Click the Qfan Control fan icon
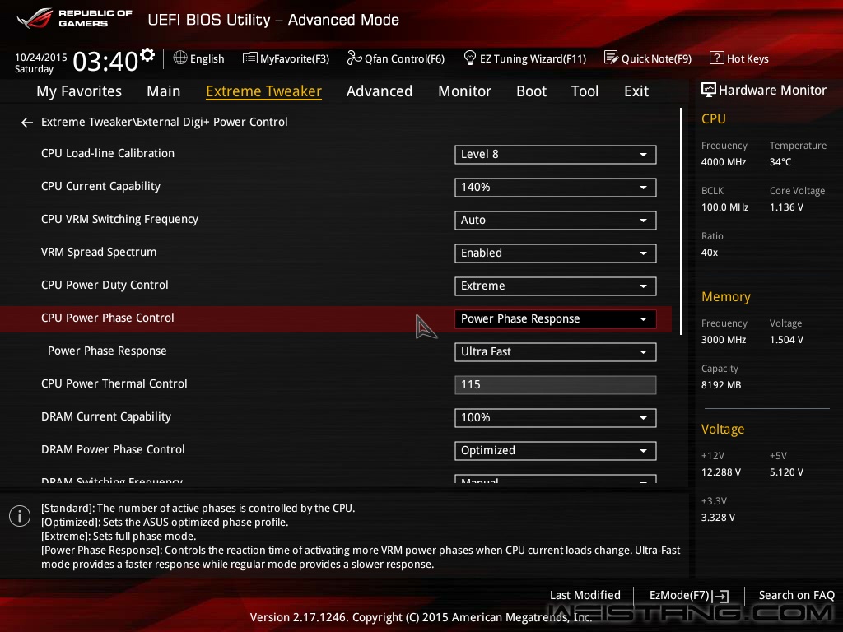 (x=354, y=58)
